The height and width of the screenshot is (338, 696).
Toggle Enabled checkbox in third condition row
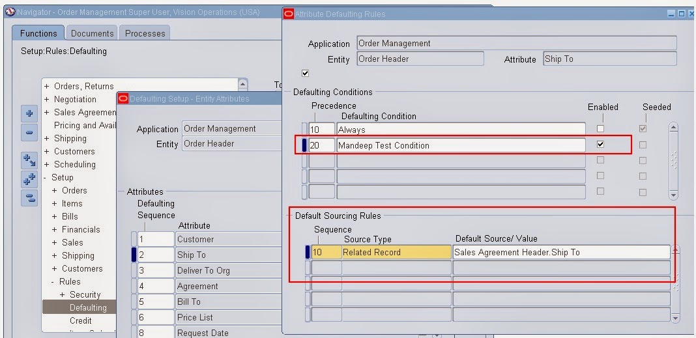pos(601,160)
